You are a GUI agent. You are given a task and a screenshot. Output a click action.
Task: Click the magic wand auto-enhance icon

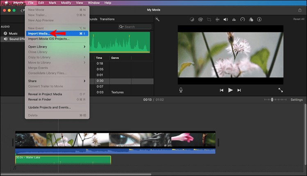157,19
